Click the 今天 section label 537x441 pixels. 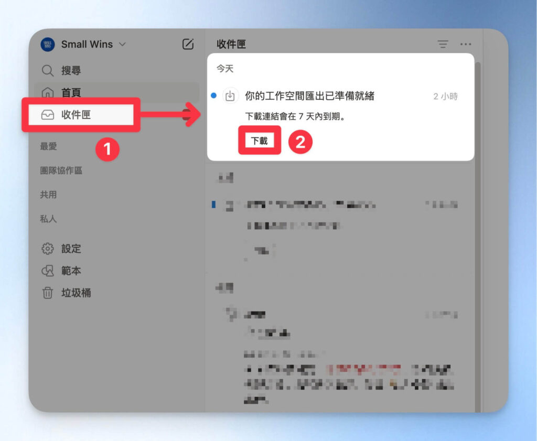[x=225, y=69]
